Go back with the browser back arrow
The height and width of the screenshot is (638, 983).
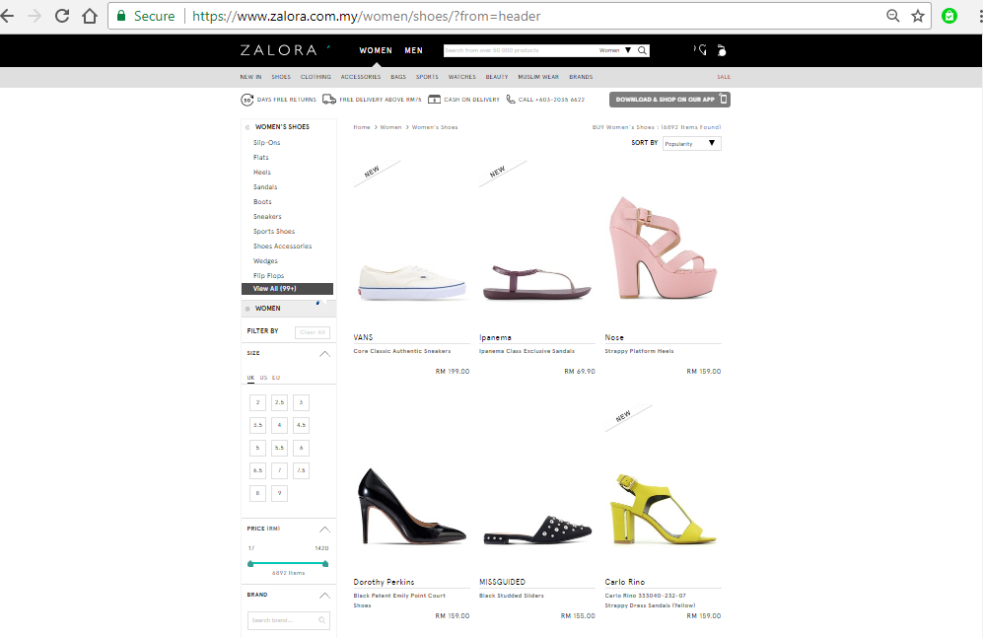pyautogui.click(x=7, y=16)
